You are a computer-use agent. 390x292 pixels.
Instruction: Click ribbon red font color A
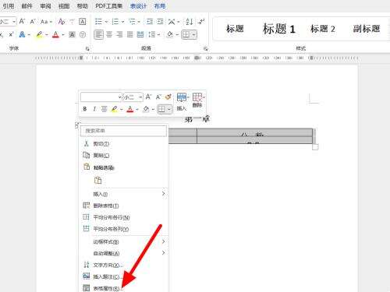click(55, 34)
